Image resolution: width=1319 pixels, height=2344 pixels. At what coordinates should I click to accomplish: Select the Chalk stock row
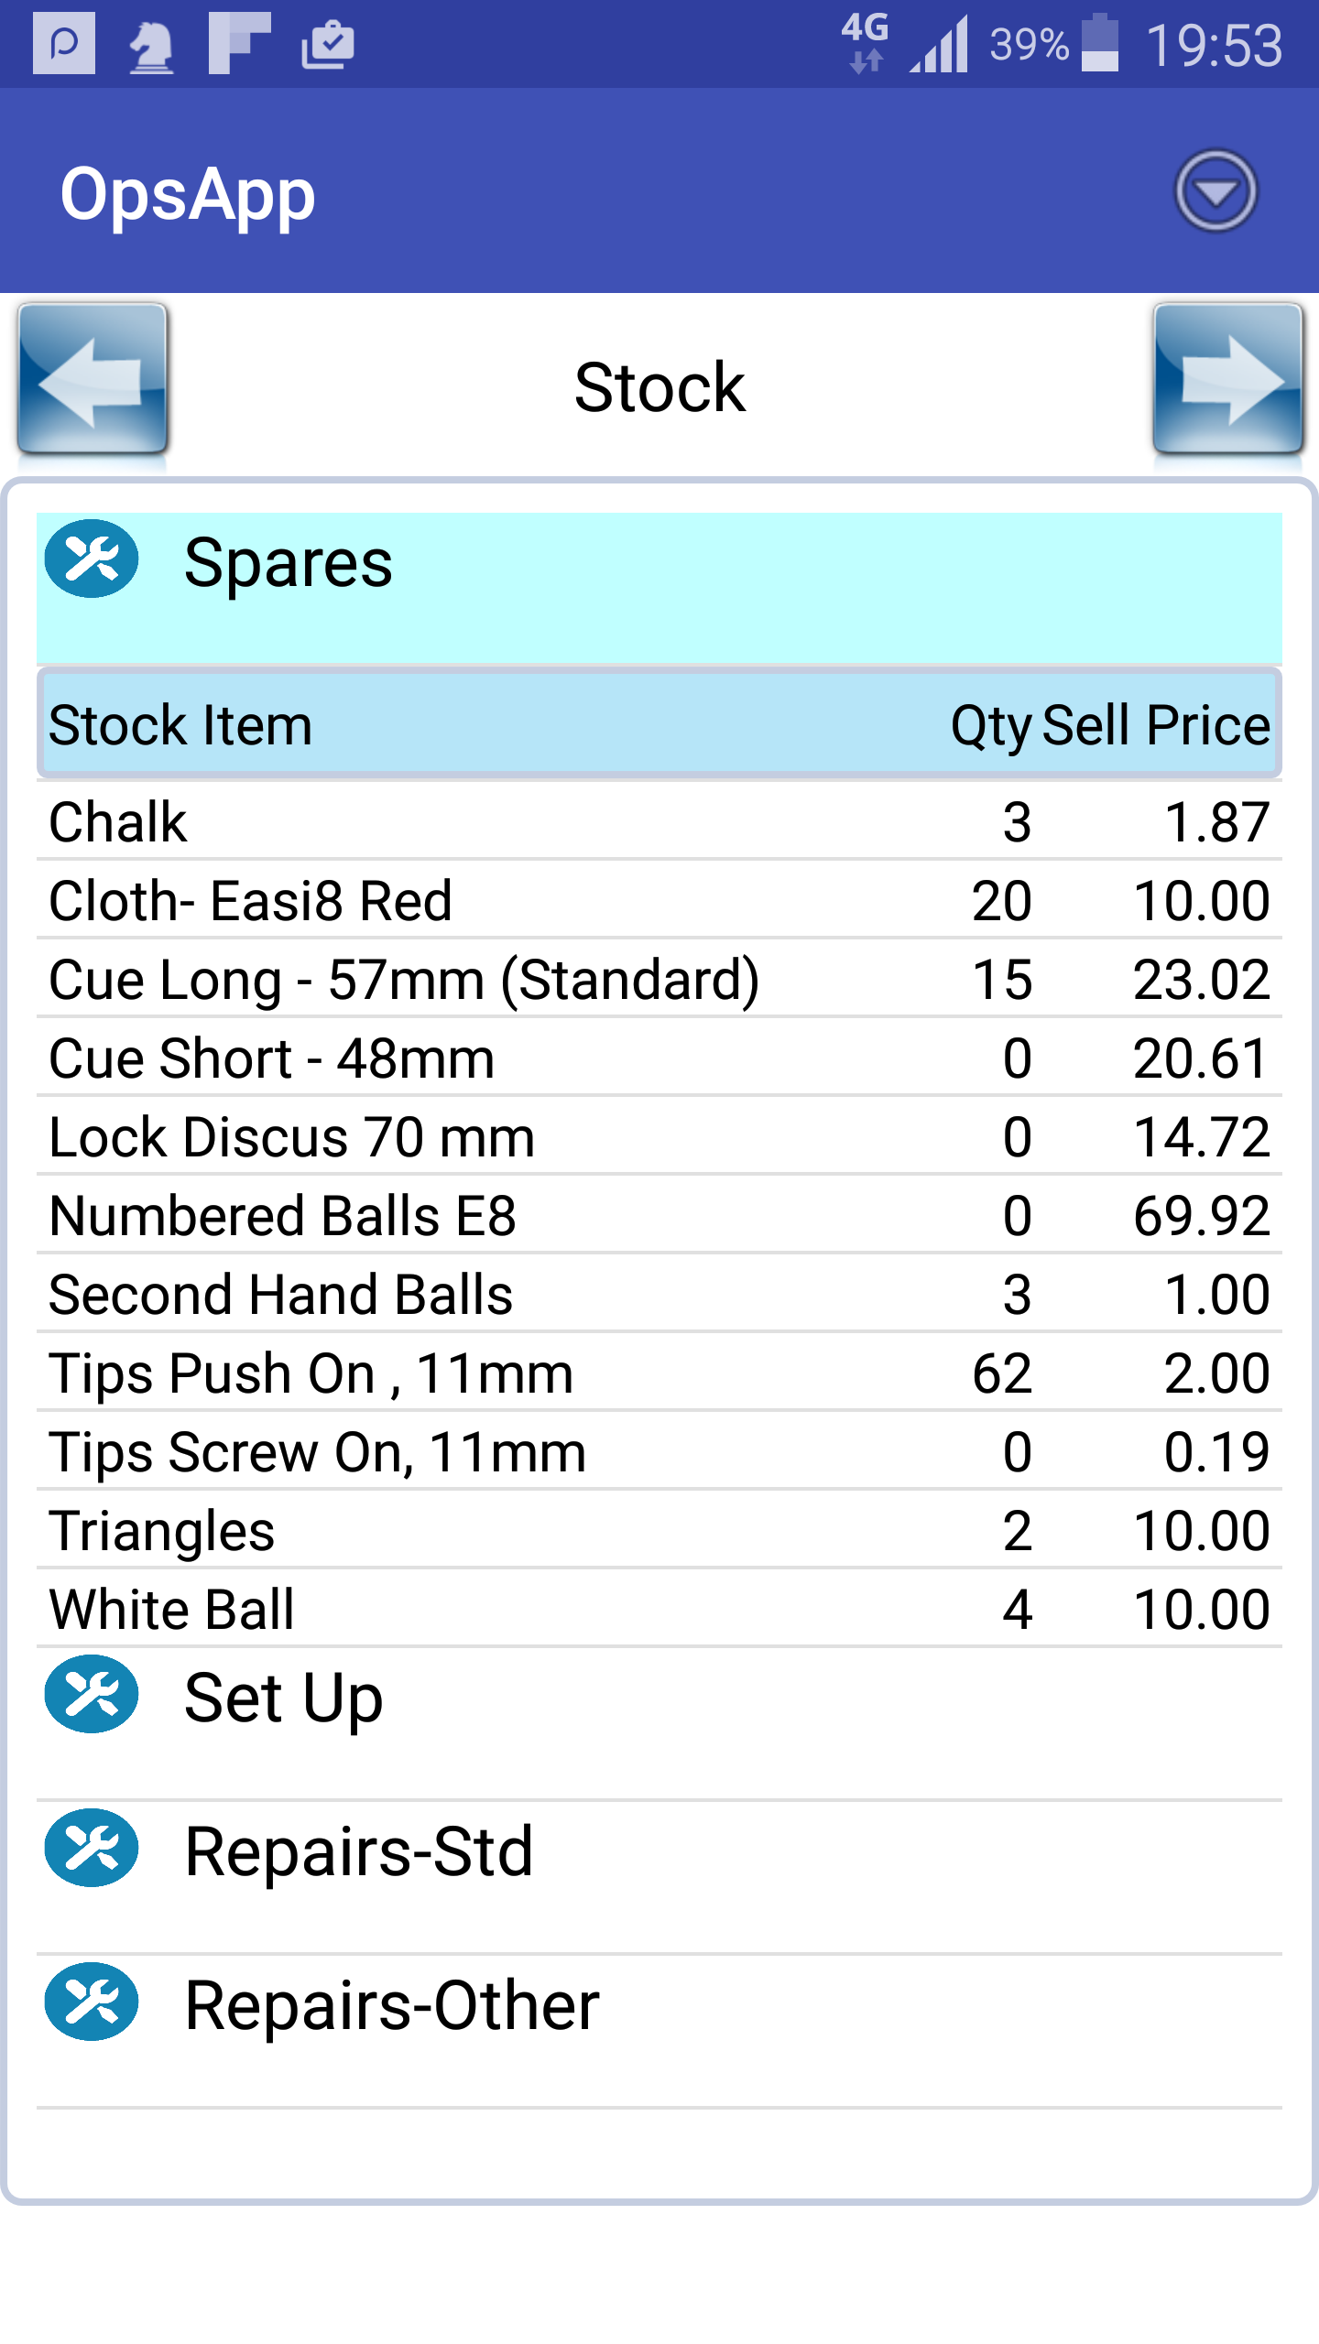point(659,821)
